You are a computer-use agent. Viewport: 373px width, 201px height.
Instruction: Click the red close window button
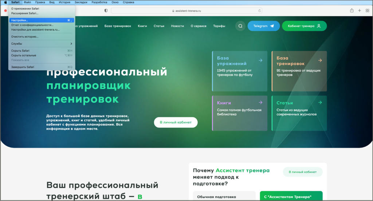tap(5, 11)
